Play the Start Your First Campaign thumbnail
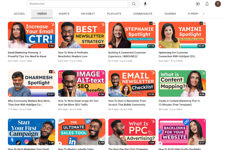The height and width of the screenshot is (150, 226). pos(31,132)
